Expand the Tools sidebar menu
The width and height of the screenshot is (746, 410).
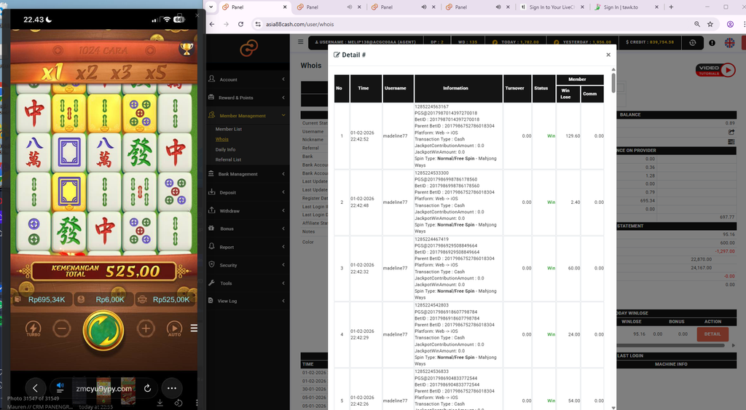tap(248, 283)
